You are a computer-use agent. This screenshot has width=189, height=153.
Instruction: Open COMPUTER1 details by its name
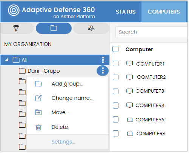(150, 64)
